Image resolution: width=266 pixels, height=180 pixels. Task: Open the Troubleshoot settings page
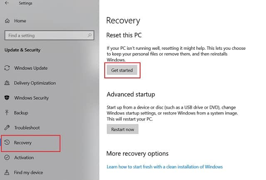(27, 128)
